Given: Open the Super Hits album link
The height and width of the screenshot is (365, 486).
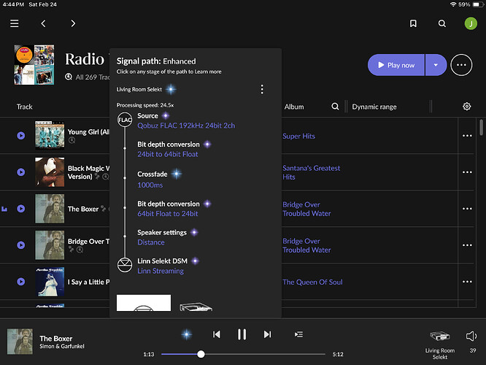Looking at the screenshot, I should 298,136.
